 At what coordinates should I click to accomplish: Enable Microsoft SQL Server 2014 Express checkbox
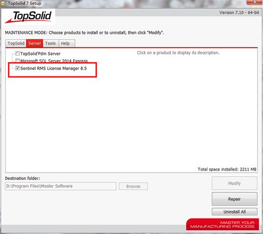coord(17,60)
